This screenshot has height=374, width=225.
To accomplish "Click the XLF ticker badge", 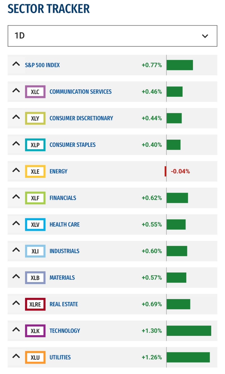I will coord(35,198).
